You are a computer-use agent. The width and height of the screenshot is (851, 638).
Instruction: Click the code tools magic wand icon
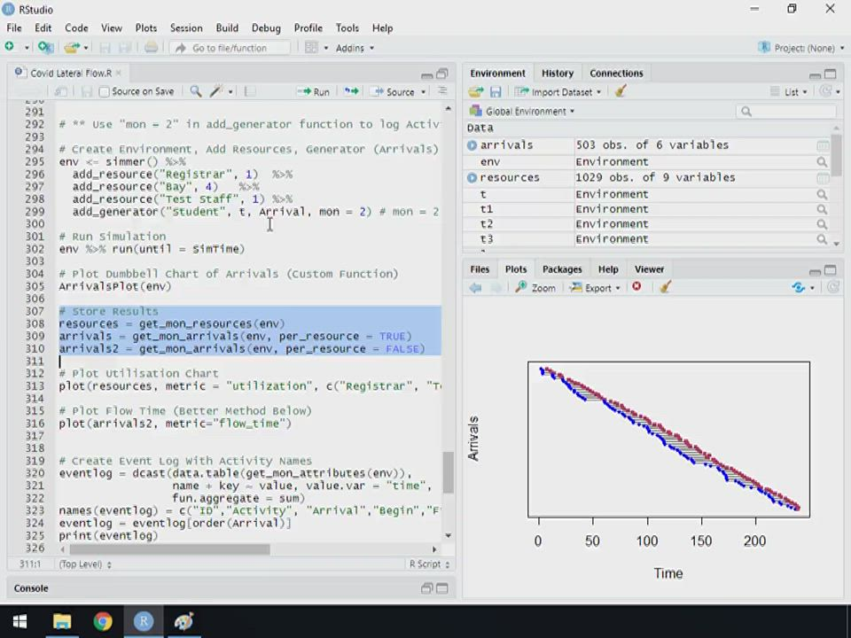217,91
